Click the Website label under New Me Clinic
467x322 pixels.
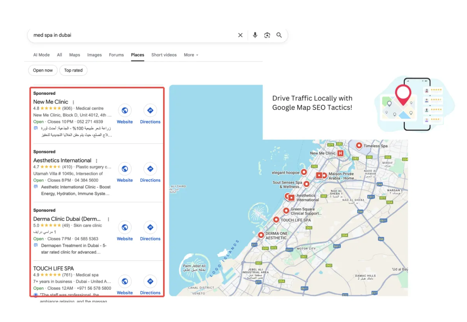pos(125,122)
